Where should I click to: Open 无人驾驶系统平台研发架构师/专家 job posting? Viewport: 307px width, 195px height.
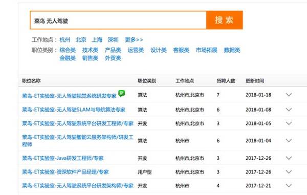pyautogui.click(x=78, y=185)
